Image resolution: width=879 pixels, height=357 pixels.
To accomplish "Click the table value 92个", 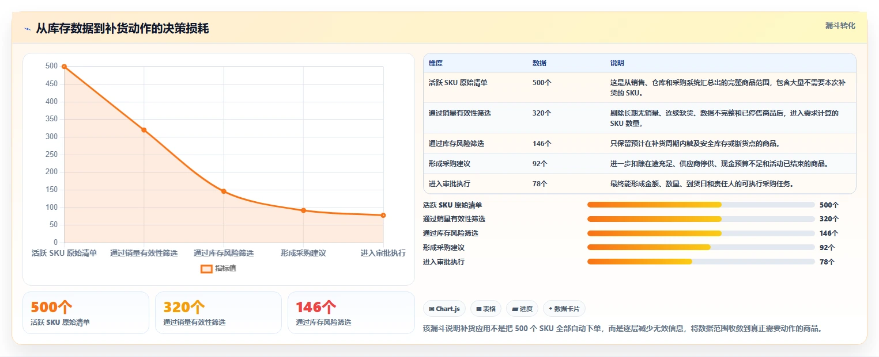I will click(x=540, y=164).
